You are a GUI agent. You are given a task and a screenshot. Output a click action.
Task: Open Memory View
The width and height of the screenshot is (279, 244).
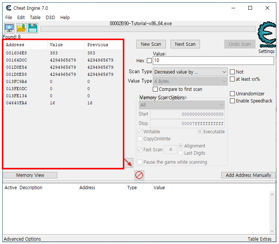[30, 175]
